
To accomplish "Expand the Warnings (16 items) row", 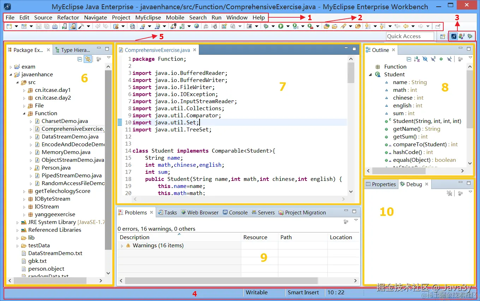I will pyautogui.click(x=122, y=246).
